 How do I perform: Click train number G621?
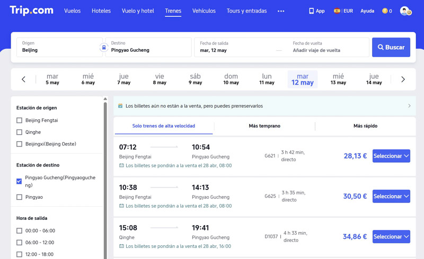[x=270, y=156]
